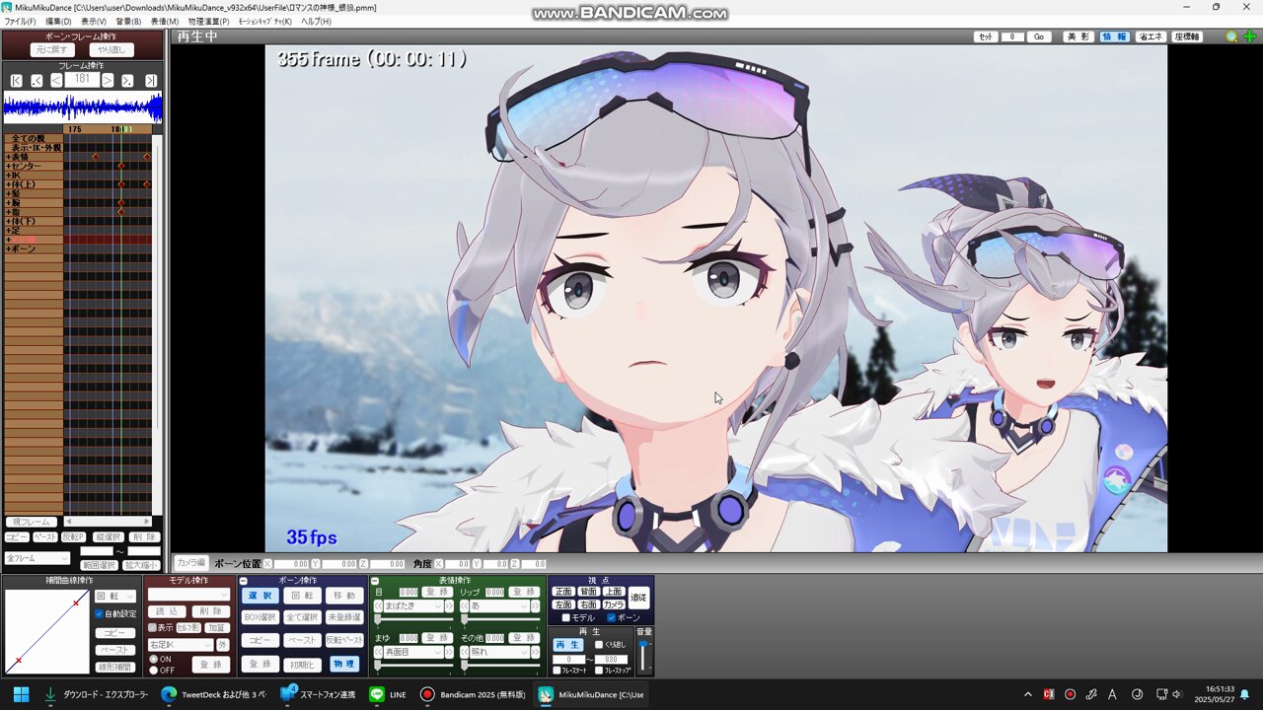This screenshot has height=710, width=1263.
Task: Open the 背景(B) menu
Action: [129, 21]
